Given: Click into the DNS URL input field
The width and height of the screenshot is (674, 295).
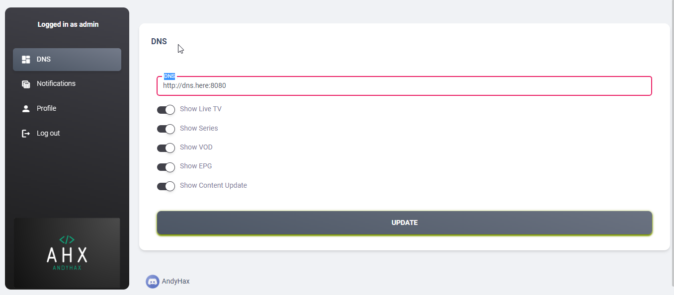Looking at the screenshot, I should tap(404, 86).
